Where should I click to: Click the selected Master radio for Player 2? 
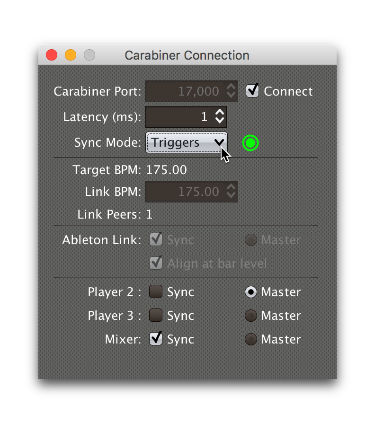pos(250,292)
